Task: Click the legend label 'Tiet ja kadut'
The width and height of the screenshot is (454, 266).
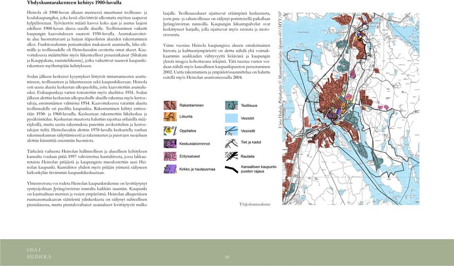Action: click(x=251, y=142)
